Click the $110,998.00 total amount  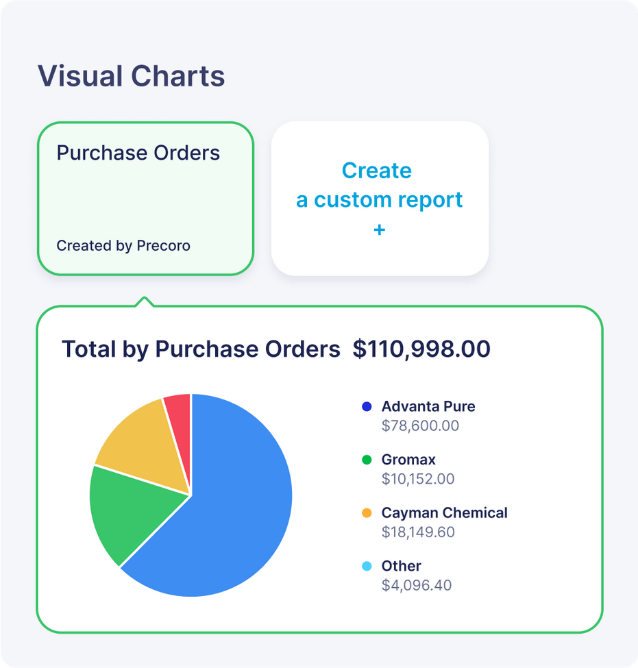point(419,349)
